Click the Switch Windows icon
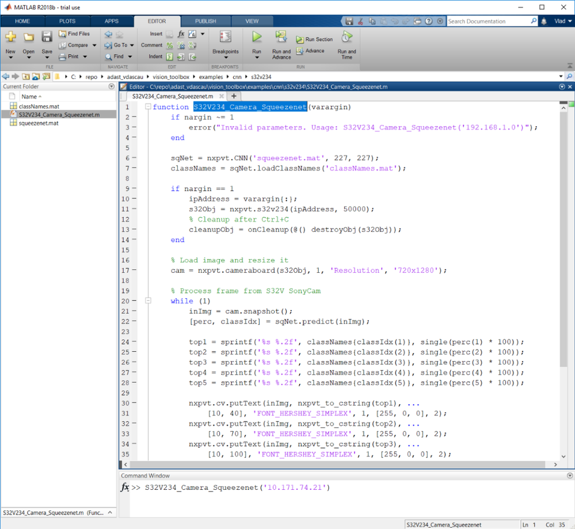 click(x=417, y=21)
